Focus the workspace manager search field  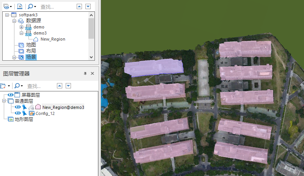[x=56, y=7]
